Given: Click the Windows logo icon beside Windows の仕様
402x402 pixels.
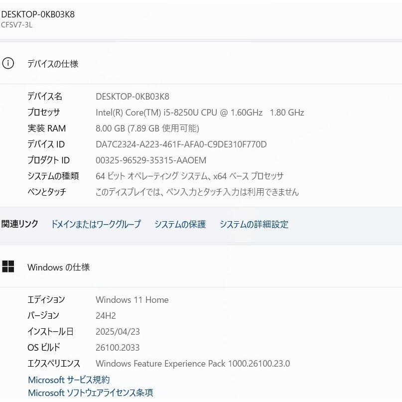Looking at the screenshot, I should click(x=8, y=267).
